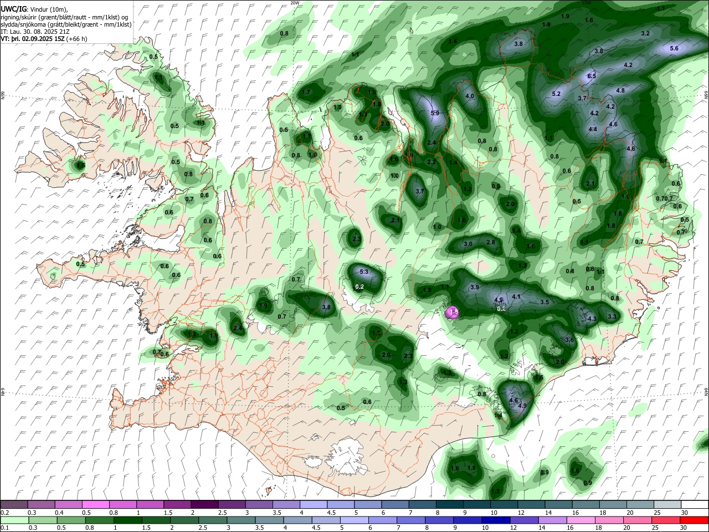Select the 3.0 value on the map

[468, 244]
